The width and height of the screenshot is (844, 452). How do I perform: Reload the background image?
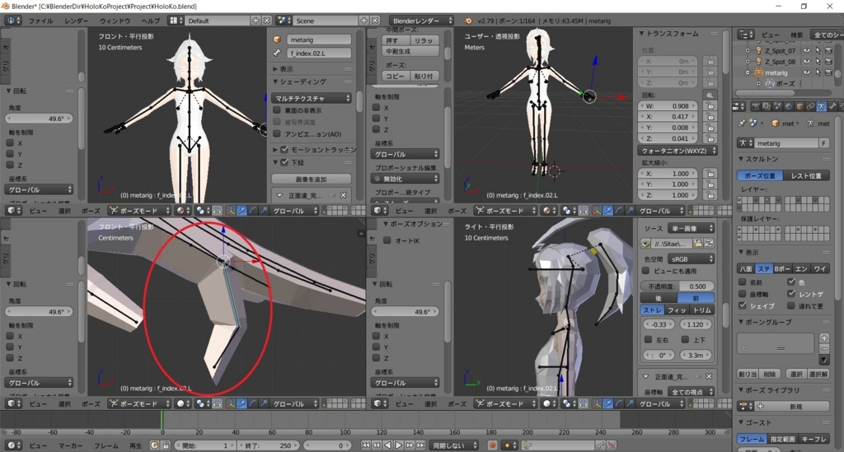710,244
